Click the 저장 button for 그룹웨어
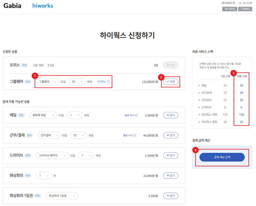 click(x=170, y=82)
